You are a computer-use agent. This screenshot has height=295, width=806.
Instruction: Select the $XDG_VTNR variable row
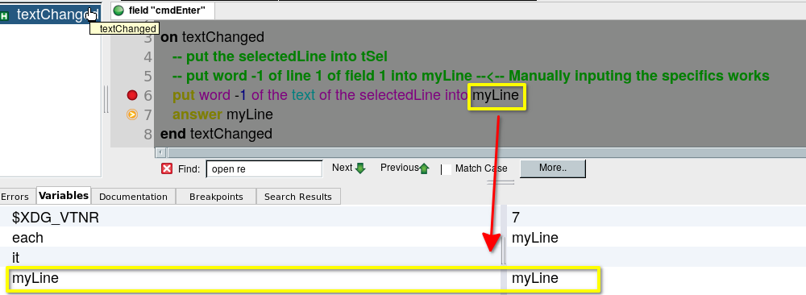(x=403, y=218)
